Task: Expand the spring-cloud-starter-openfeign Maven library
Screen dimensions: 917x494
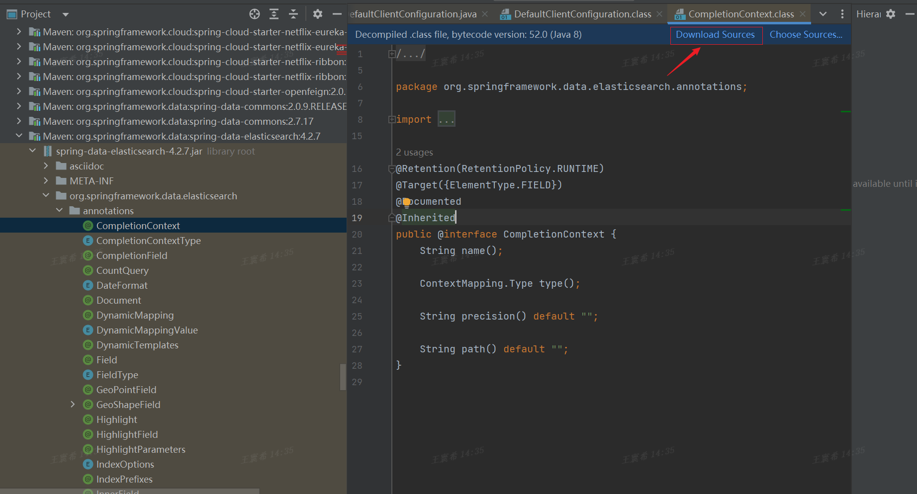Action: pyautogui.click(x=19, y=91)
